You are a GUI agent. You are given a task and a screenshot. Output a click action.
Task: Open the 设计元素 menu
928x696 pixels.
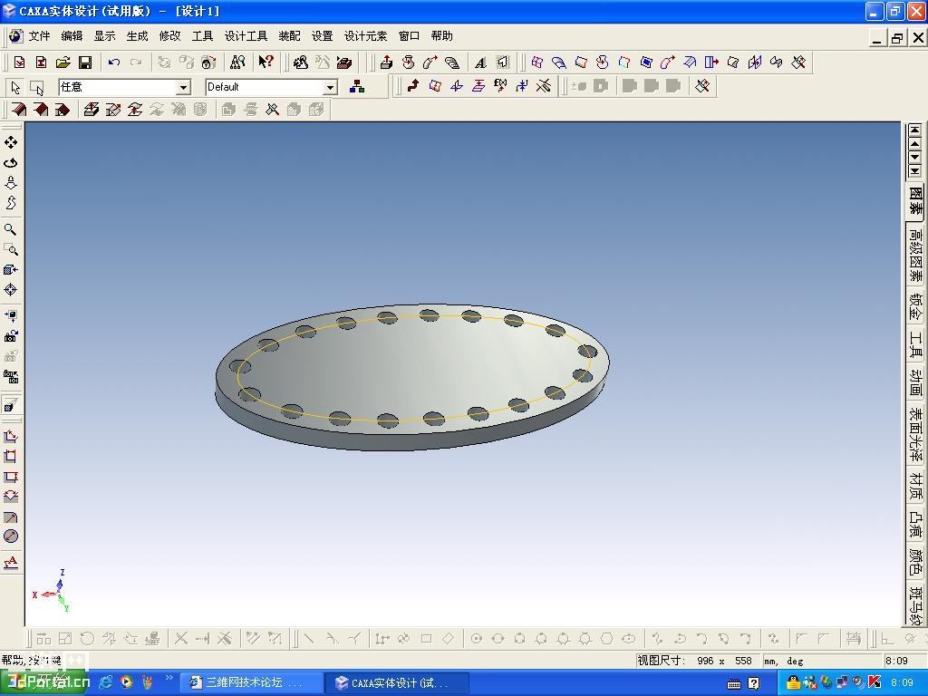point(365,36)
